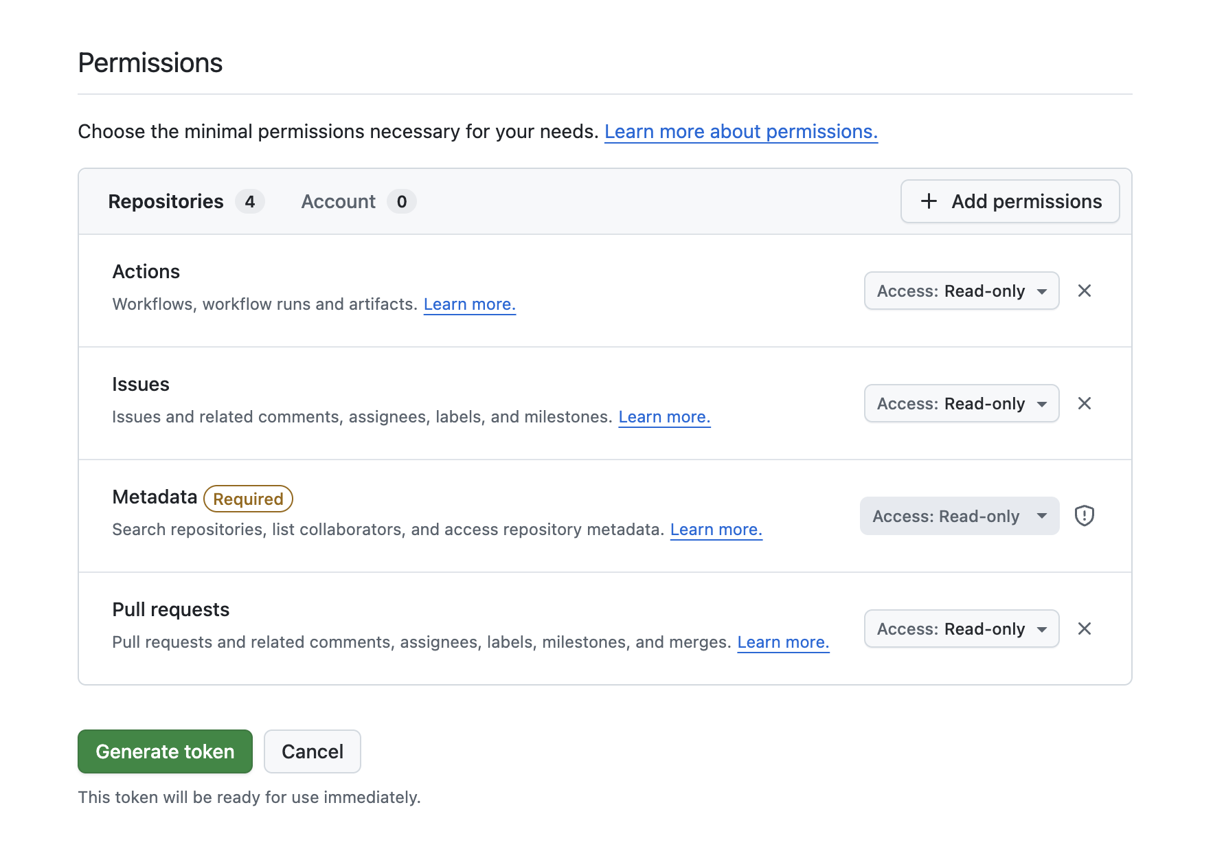Click the Metadata access dropdown
The width and height of the screenshot is (1213, 860).
click(x=959, y=516)
